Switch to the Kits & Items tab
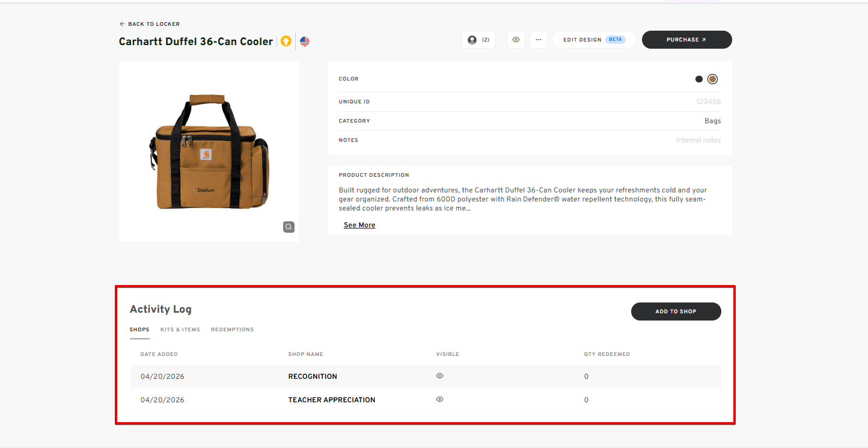 coord(180,330)
